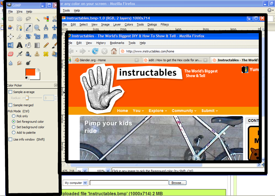The image size is (275, 196).
Task: Select the Fuzzy Select magic wand tool
Action: pos(37,19)
